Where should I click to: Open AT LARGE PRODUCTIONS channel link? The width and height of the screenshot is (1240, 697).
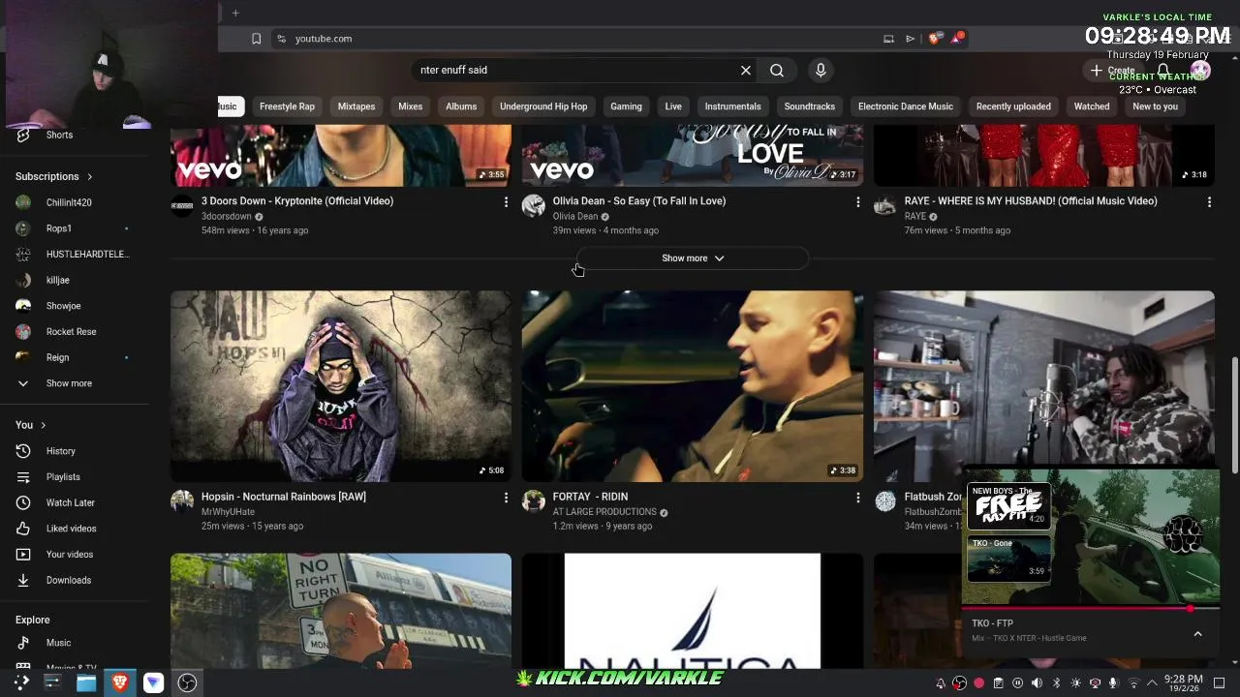pyautogui.click(x=604, y=512)
